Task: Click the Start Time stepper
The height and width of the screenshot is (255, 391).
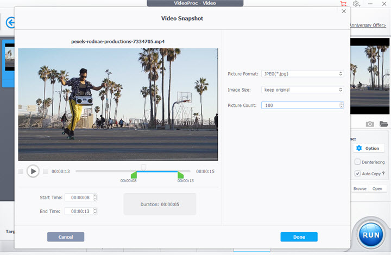Action: coord(95,197)
